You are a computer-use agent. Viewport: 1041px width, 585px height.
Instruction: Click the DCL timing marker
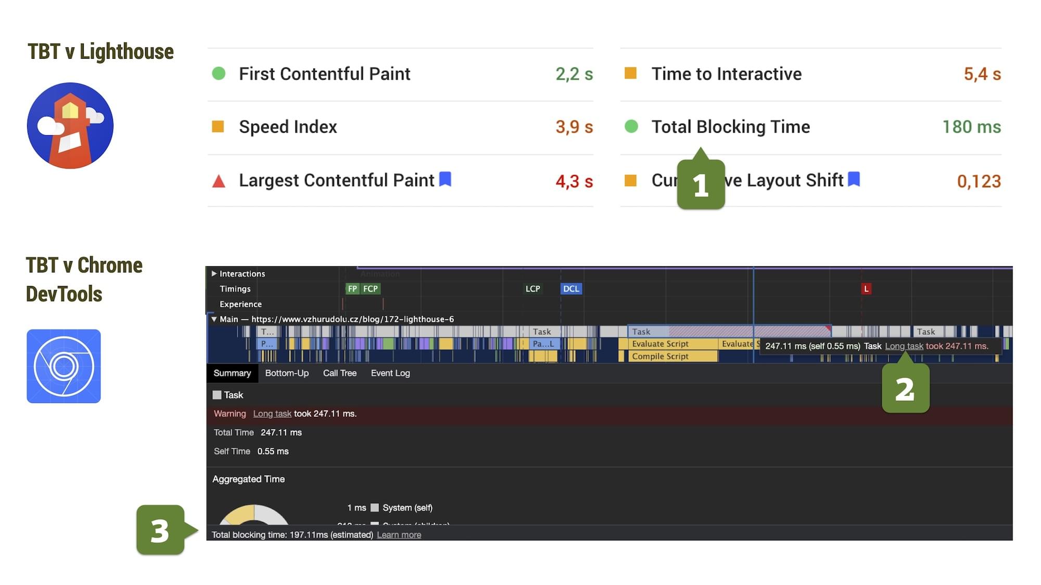[x=571, y=289]
